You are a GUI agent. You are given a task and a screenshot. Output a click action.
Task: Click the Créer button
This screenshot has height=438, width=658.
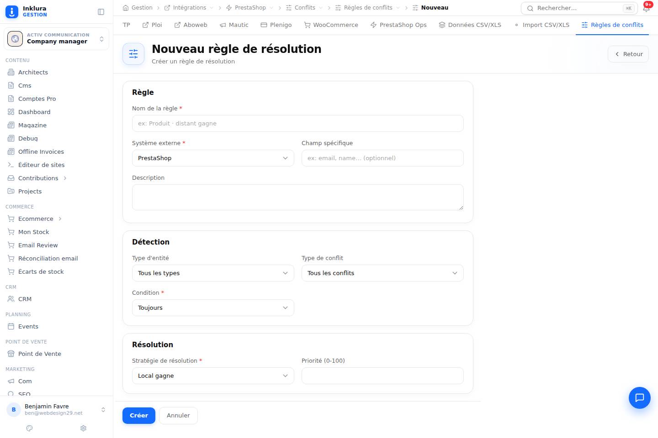tap(139, 416)
